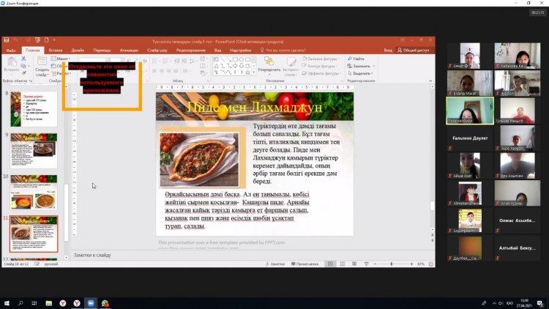549x309 pixels.
Task: Start slideshow from the status bar icon
Action: pos(368,264)
